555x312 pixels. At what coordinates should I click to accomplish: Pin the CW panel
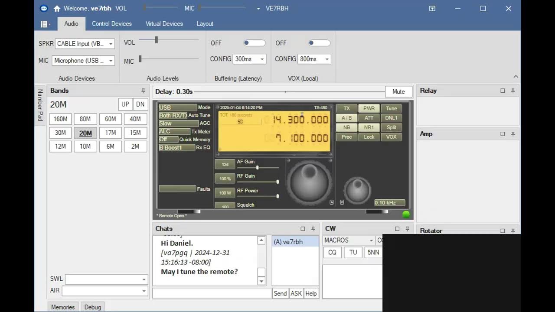coord(407,229)
